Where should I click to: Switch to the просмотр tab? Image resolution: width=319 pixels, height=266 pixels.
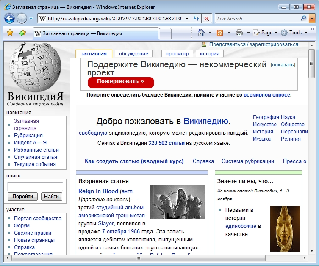[177, 54]
